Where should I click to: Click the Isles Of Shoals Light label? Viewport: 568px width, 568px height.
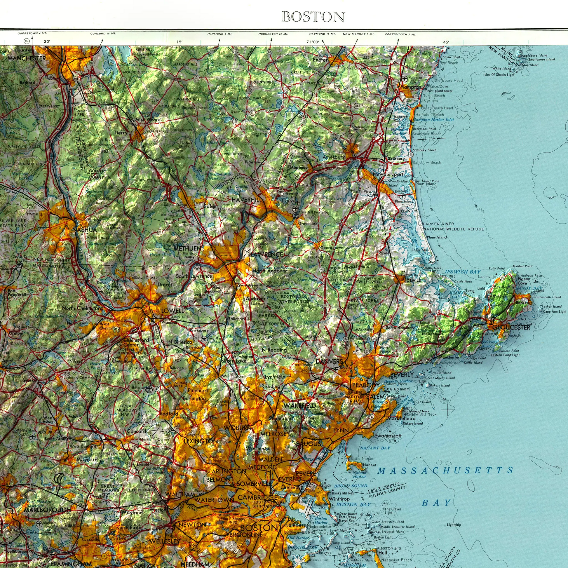(x=499, y=75)
